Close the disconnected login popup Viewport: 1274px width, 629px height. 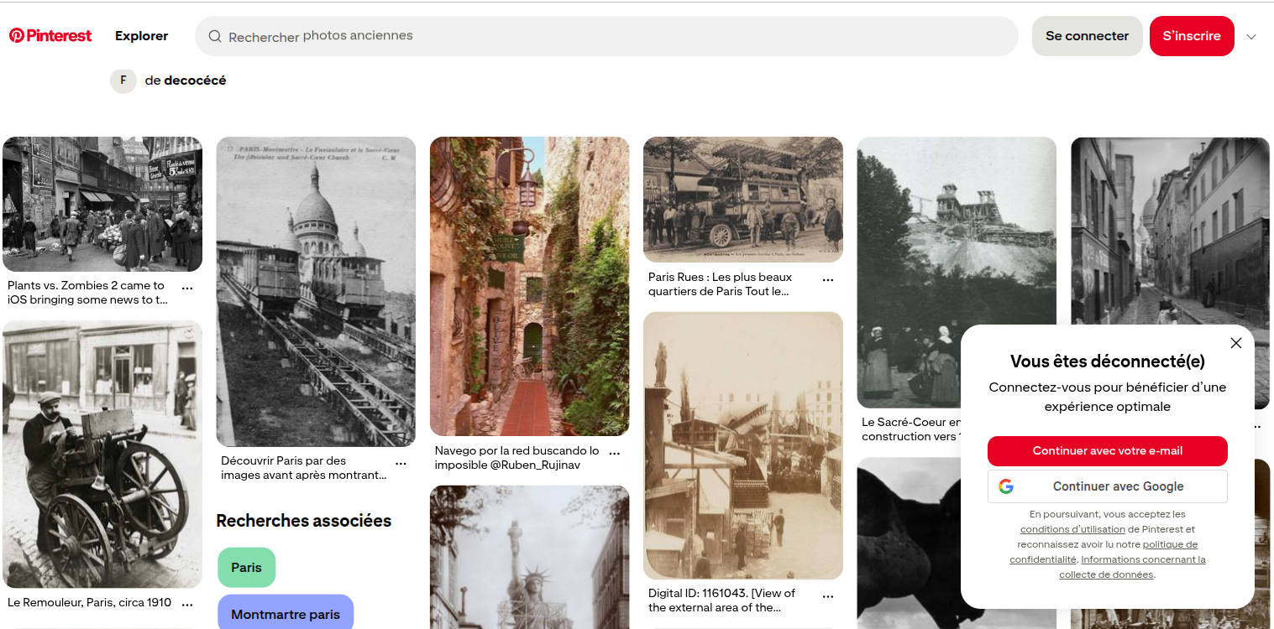pyautogui.click(x=1235, y=343)
